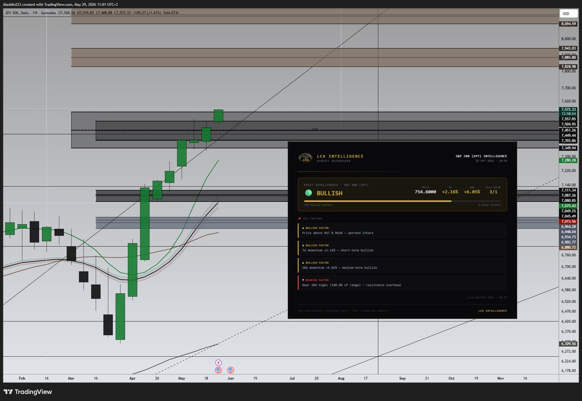Click the Aug label on time axis
The height and width of the screenshot is (401, 582).
pyautogui.click(x=341, y=377)
